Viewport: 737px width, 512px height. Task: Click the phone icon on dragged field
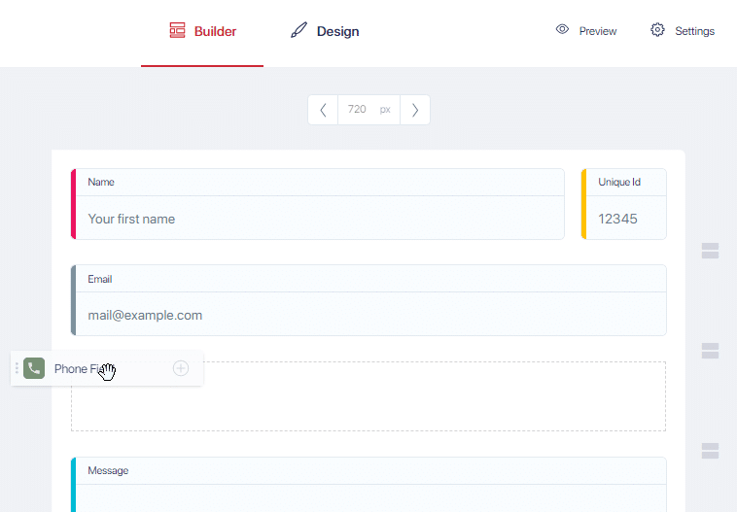click(34, 368)
